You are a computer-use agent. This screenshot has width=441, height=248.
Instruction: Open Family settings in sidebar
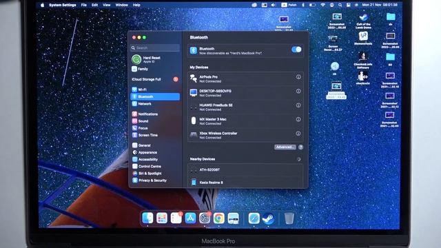click(x=155, y=69)
